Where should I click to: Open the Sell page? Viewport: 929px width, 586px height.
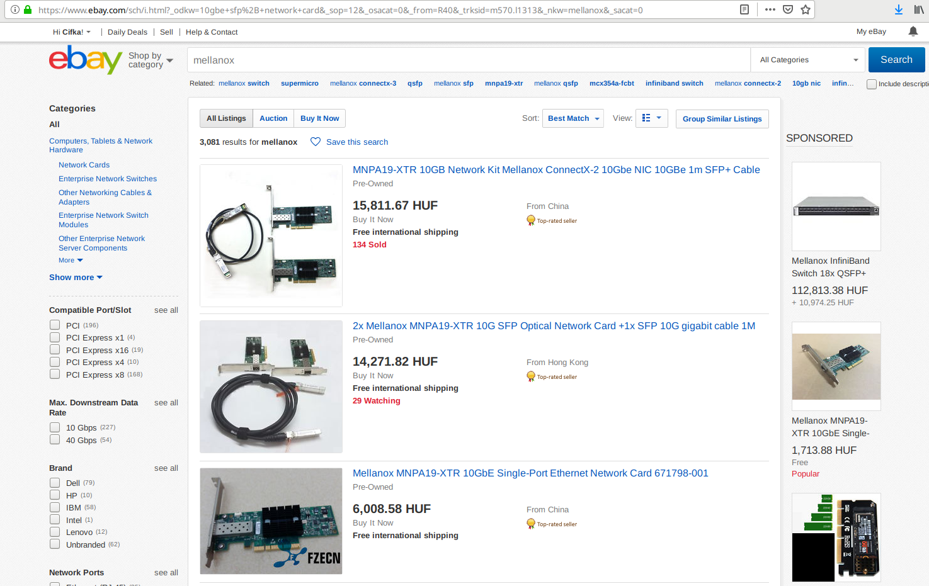click(x=166, y=32)
